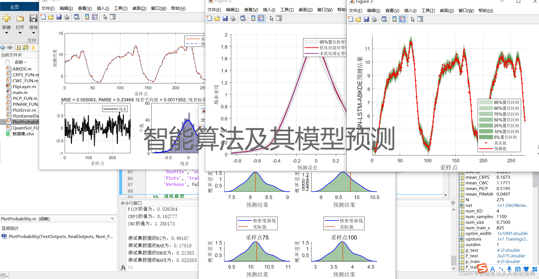The width and height of the screenshot is (539, 279).
Task: Open an existing figure from Figure 2 toolbar
Action: click(x=217, y=18)
